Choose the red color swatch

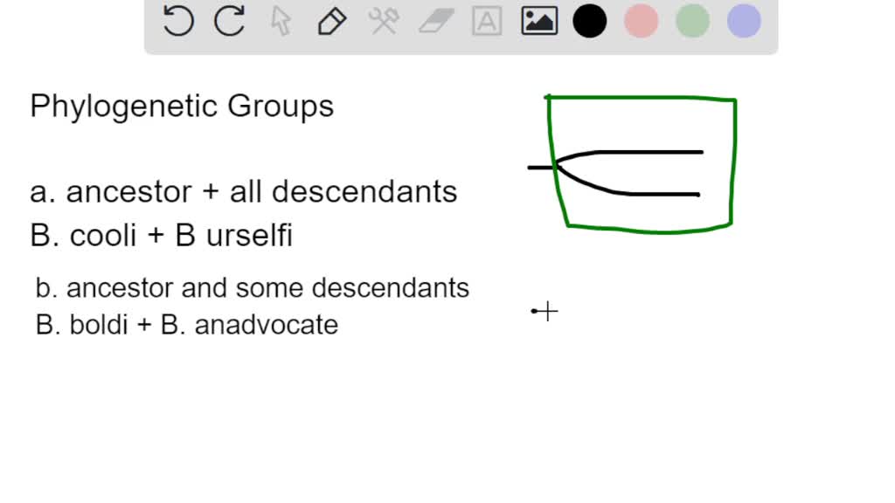point(641,21)
